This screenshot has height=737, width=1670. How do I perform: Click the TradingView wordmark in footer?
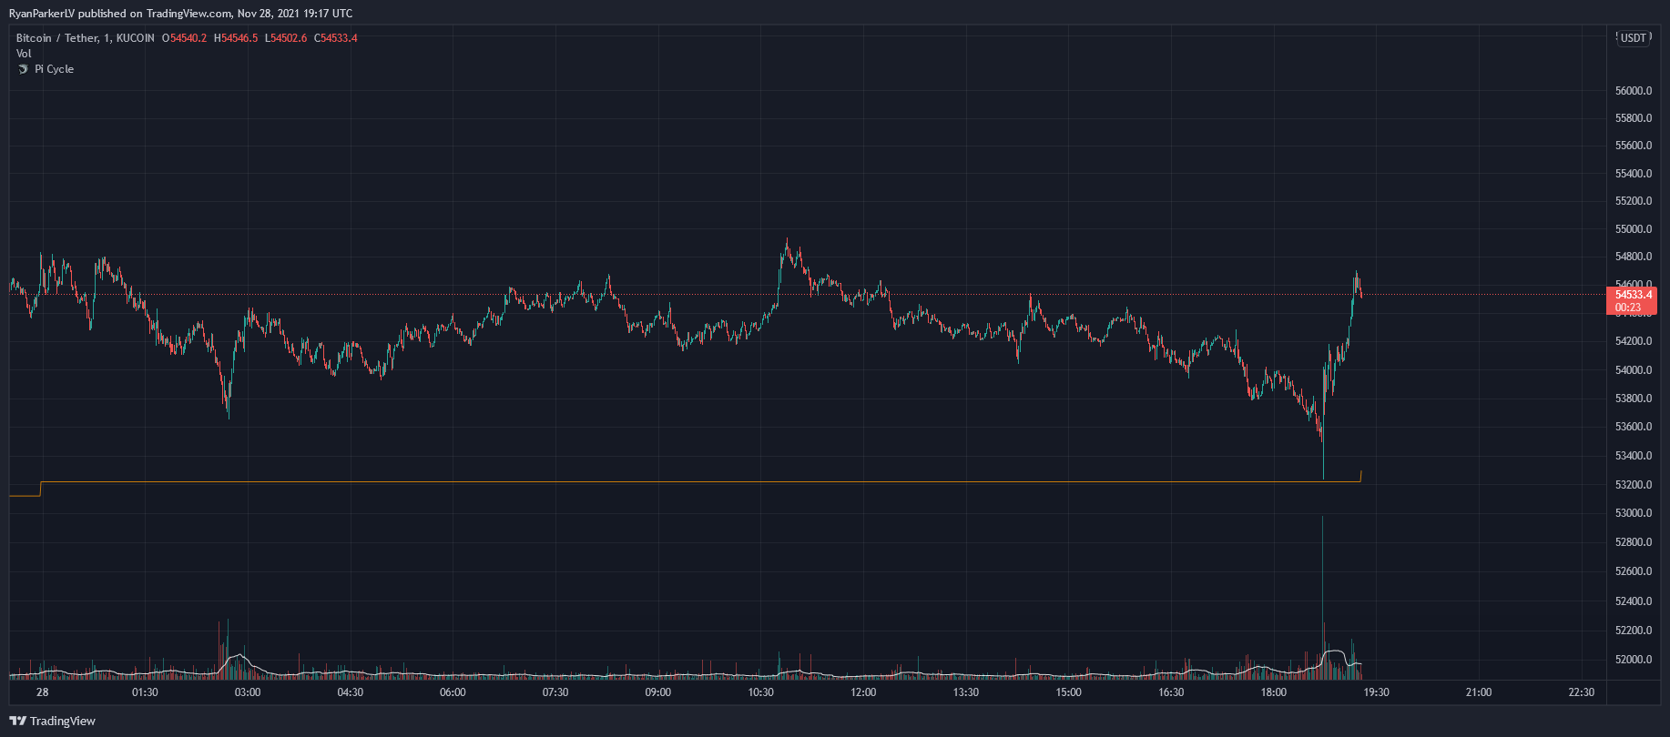(63, 722)
